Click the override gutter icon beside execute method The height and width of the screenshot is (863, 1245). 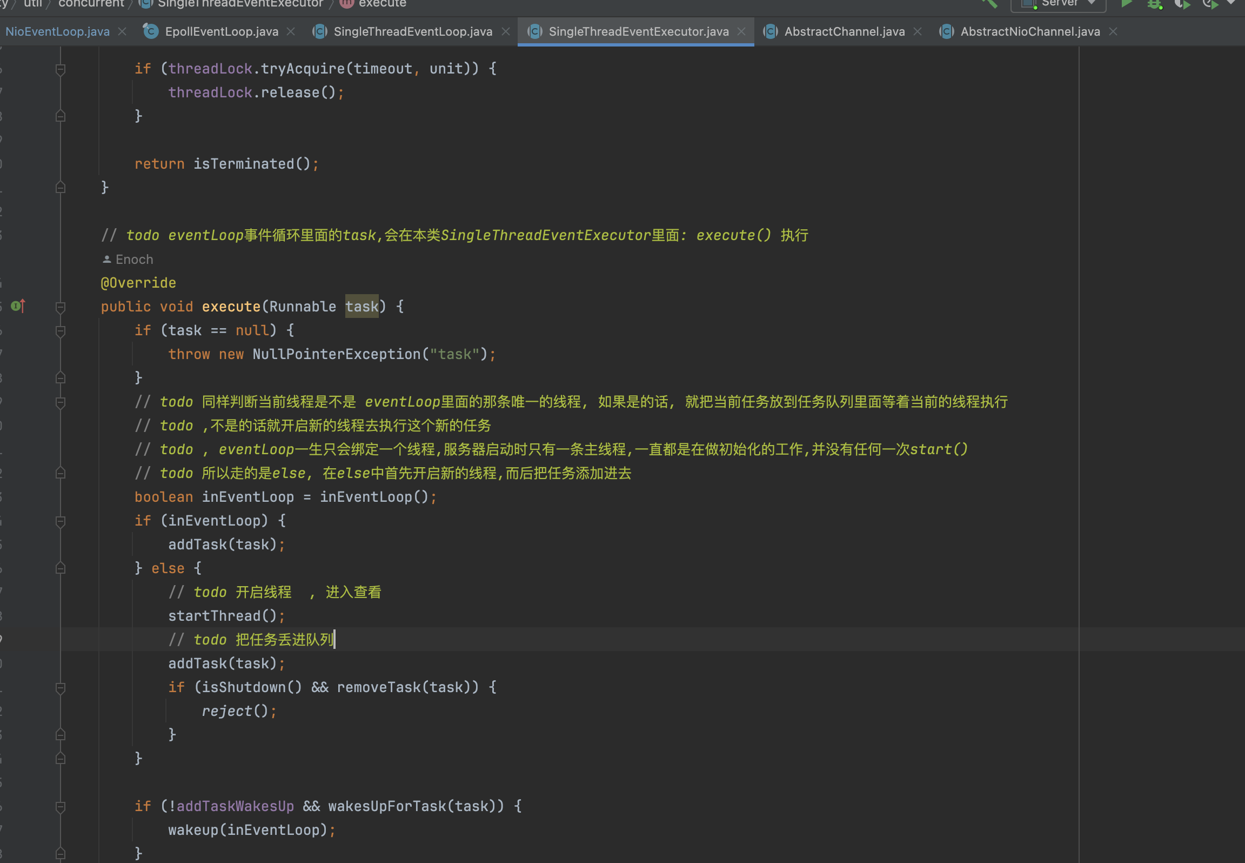pos(18,306)
